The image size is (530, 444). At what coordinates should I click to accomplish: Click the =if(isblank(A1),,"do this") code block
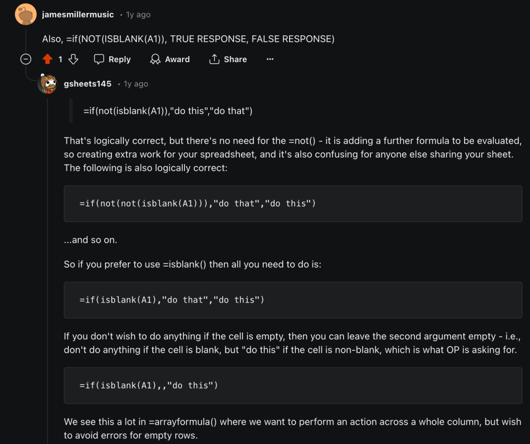[293, 385]
